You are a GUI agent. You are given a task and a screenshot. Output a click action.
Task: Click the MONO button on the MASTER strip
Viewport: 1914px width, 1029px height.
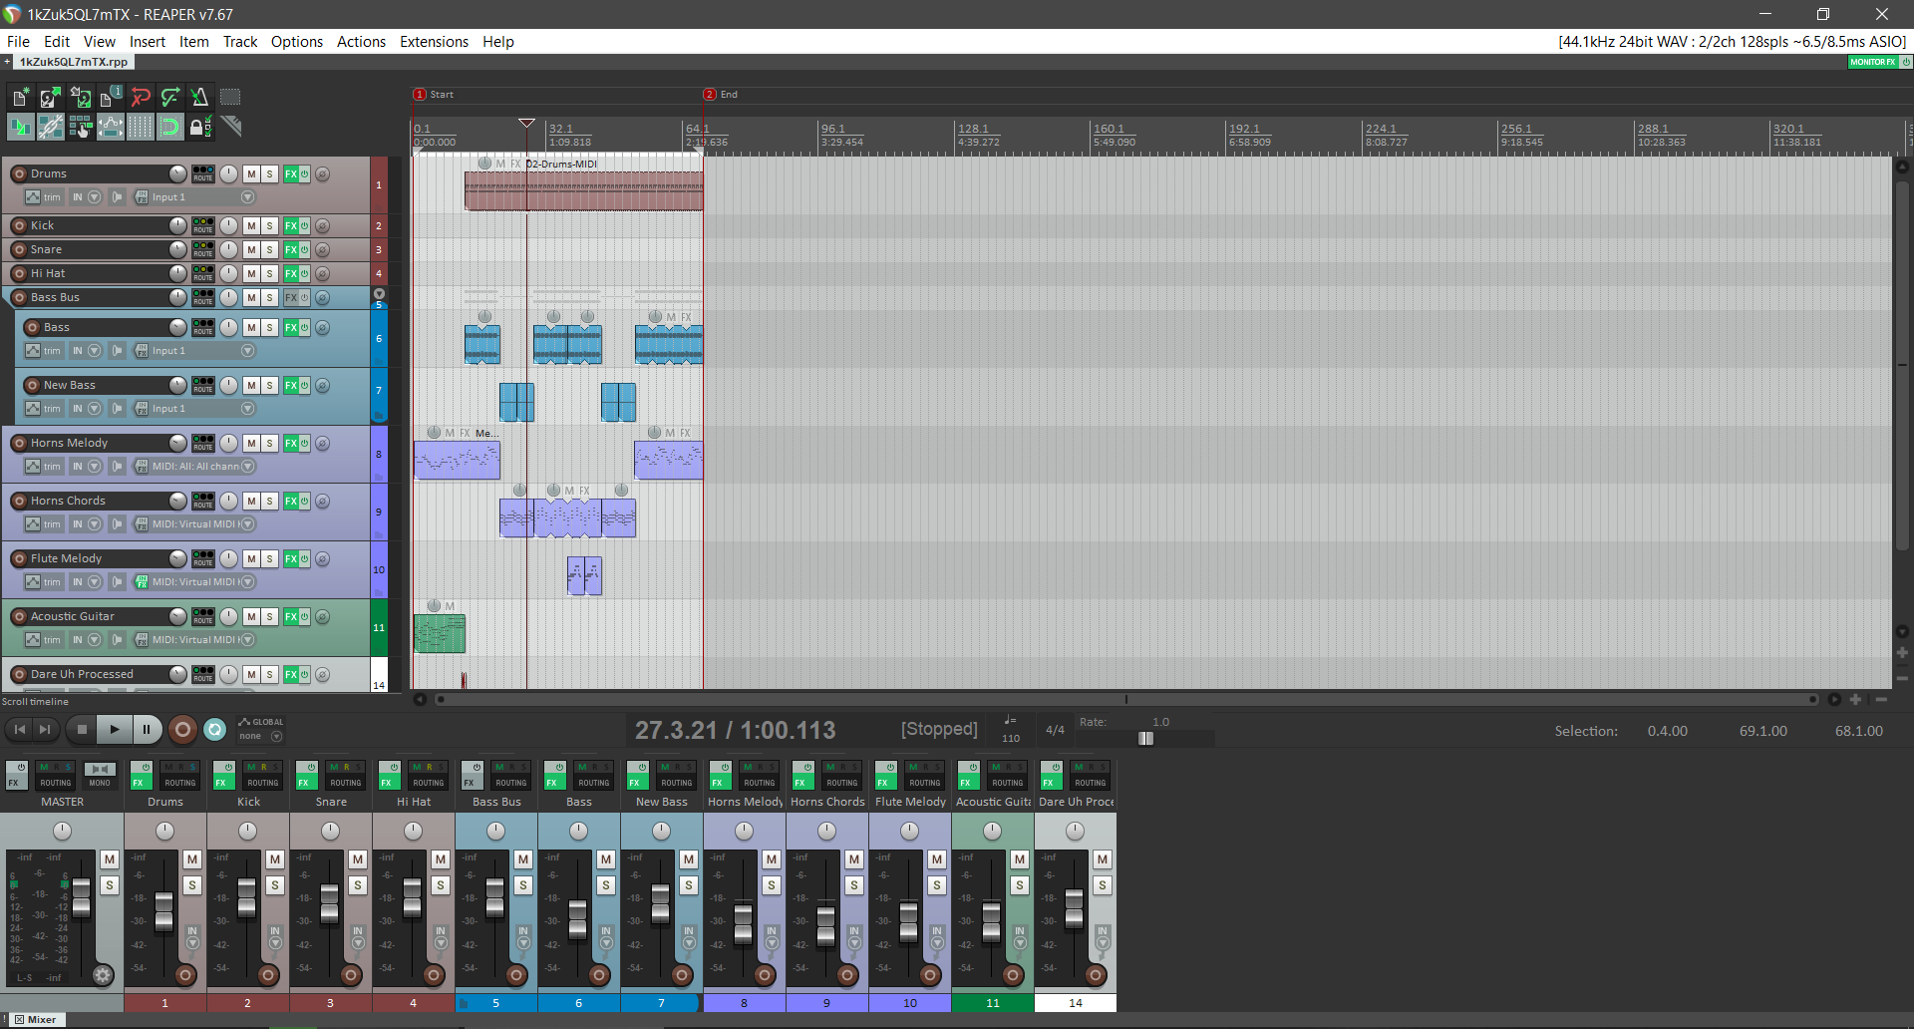click(100, 775)
